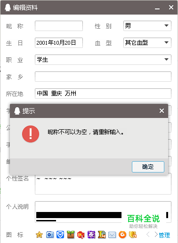Screen dimensions: 178x243
Task: Click the 个人说明 personal description text area
Action: coord(103,212)
